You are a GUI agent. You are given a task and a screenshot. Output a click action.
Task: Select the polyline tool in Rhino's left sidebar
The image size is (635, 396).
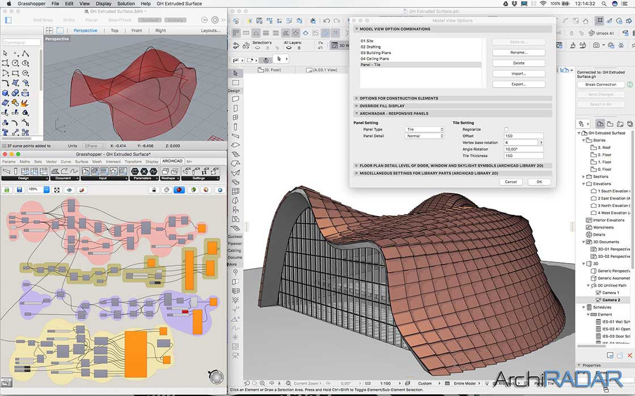(x=26, y=53)
